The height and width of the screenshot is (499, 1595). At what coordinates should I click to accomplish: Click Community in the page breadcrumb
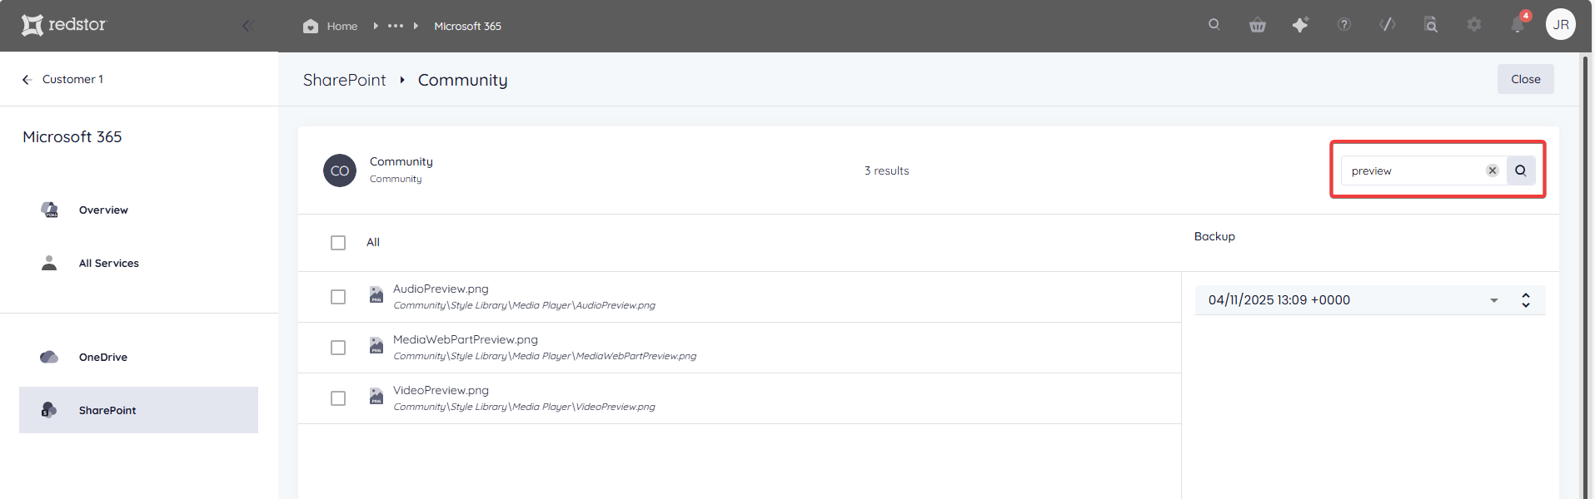pos(462,80)
